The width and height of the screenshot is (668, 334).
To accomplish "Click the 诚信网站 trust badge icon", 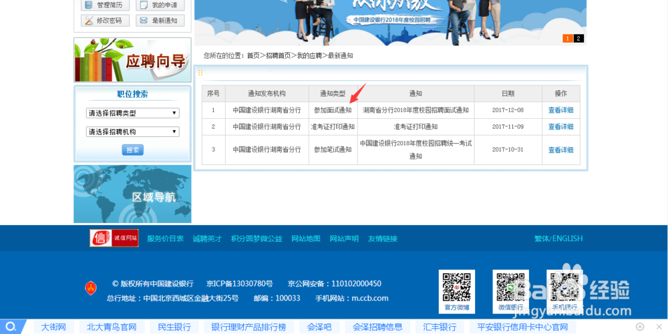I will coord(114,238).
